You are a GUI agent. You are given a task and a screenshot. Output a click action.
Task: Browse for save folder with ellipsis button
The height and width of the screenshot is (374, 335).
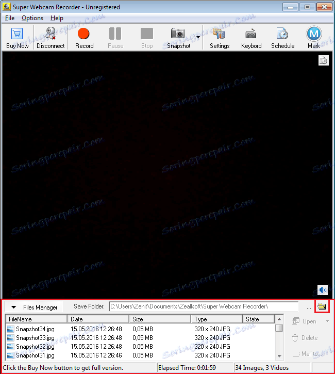309,307
